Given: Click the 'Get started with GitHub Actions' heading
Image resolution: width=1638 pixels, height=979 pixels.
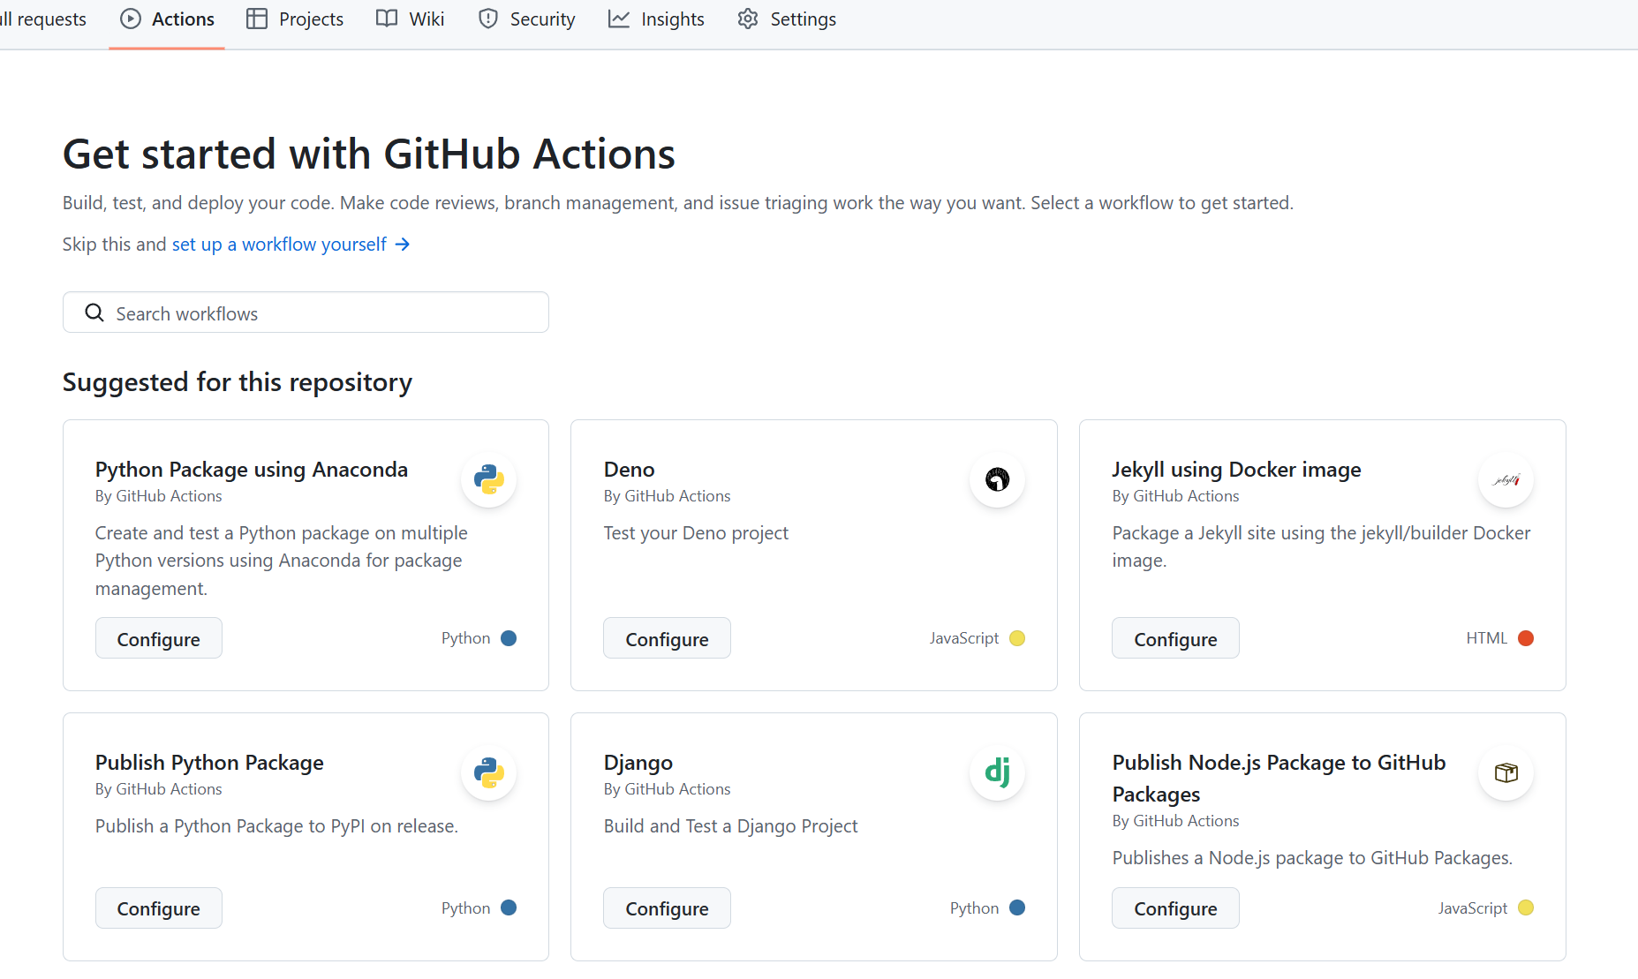Looking at the screenshot, I should (x=369, y=154).
